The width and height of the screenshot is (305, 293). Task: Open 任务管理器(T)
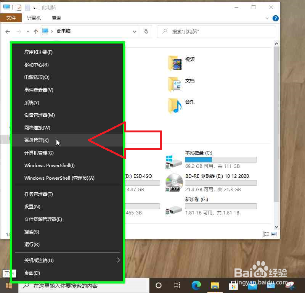coord(67,194)
